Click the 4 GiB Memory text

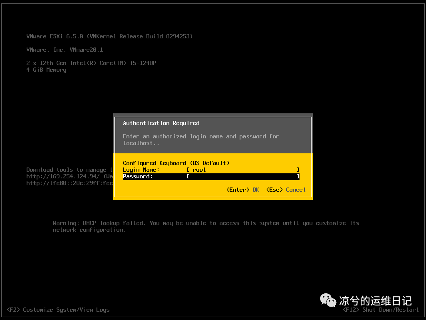point(46,70)
